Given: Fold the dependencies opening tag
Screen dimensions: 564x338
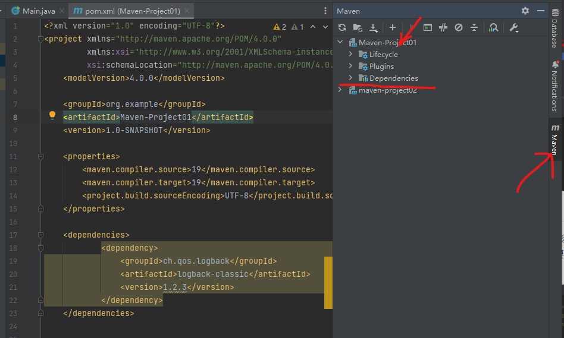Looking at the screenshot, I should [40, 235].
